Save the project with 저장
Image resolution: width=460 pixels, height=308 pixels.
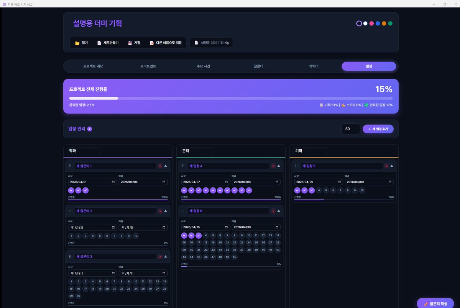click(134, 43)
